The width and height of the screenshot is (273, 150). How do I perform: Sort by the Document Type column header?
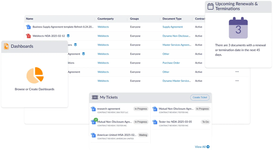click(172, 19)
